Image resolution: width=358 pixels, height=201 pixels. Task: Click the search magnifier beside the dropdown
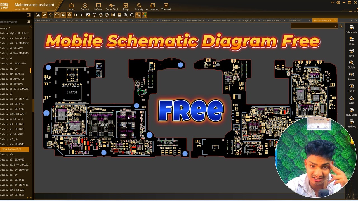point(341,26)
